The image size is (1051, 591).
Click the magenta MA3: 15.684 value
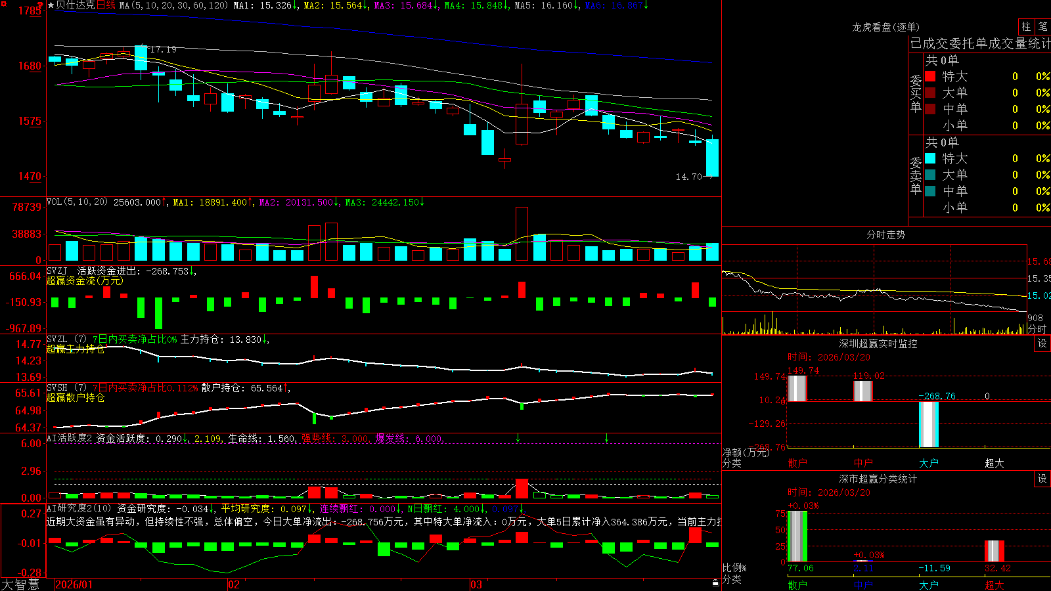pos(407,5)
